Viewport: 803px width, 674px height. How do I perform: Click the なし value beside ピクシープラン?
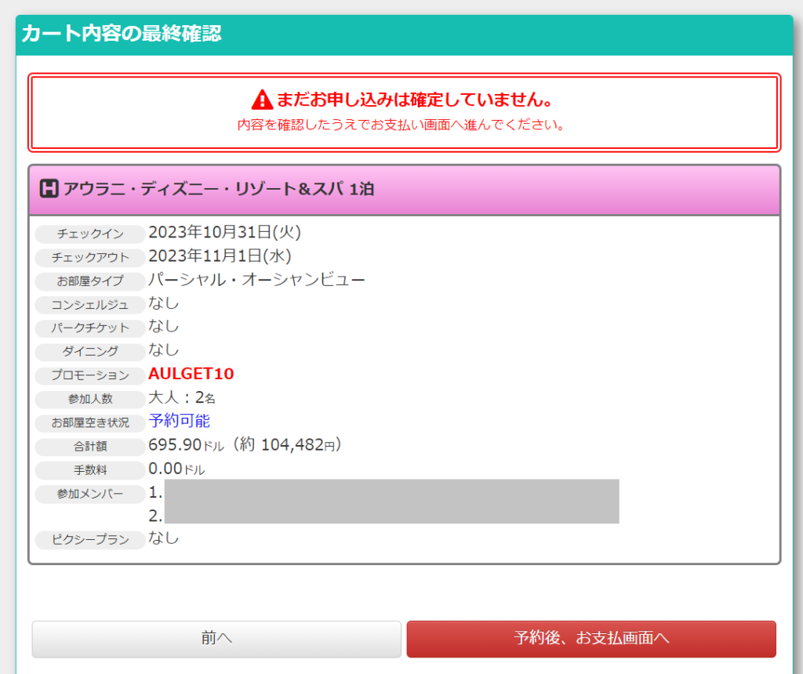[163, 538]
